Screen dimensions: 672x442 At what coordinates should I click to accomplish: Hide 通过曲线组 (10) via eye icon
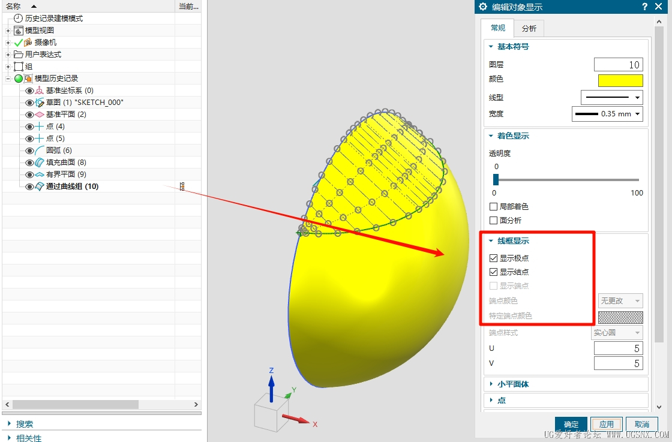29,187
